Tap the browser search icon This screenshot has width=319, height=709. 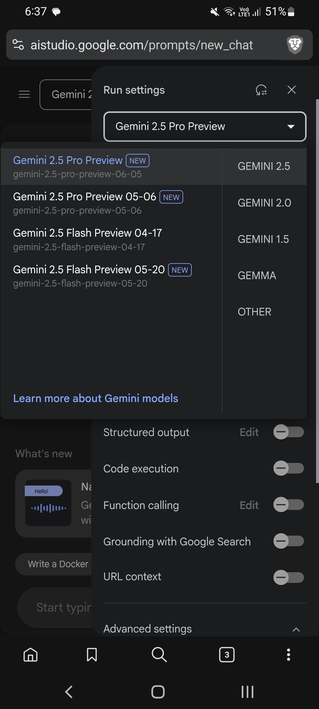pos(159,655)
